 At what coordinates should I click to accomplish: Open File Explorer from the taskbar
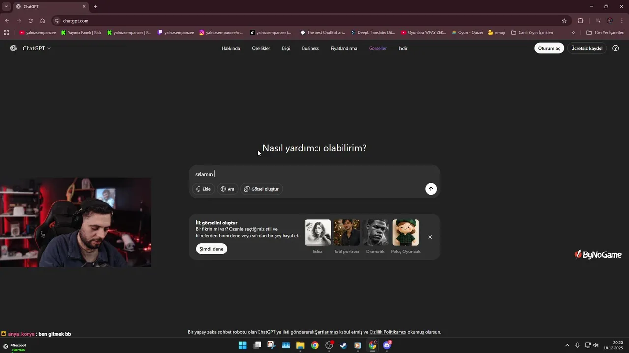300,345
